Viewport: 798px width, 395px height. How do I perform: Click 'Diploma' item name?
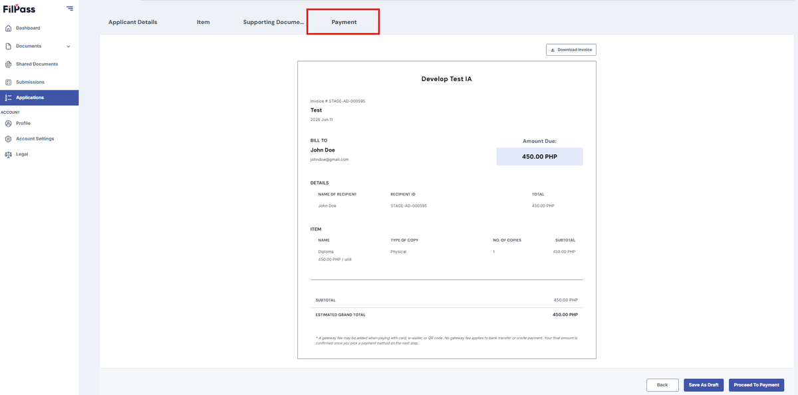[x=326, y=252]
